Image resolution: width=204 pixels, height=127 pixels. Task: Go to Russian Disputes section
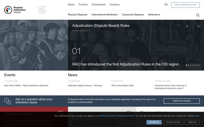[78, 15]
